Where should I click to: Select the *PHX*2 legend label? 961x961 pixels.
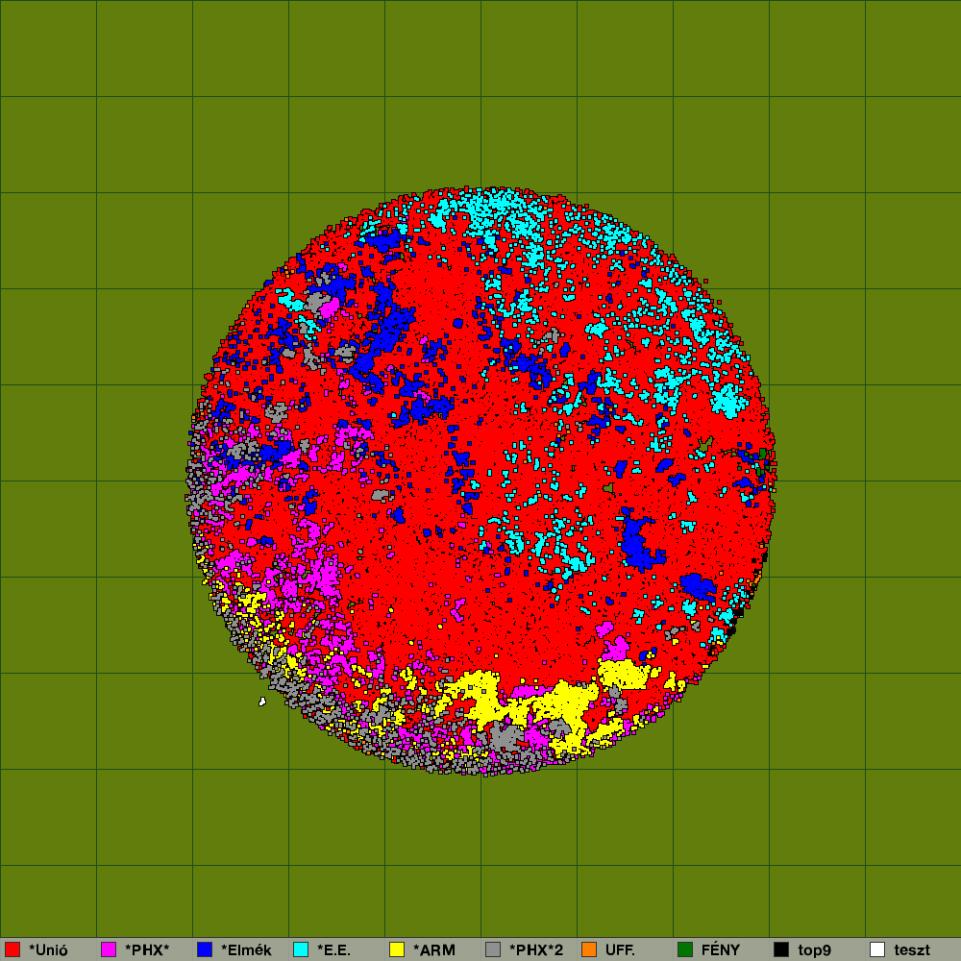pos(536,950)
